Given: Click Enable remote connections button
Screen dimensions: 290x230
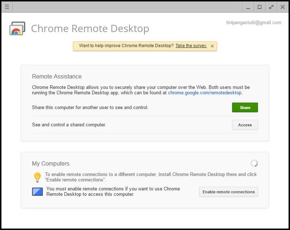Looking at the screenshot, I should (x=228, y=192).
